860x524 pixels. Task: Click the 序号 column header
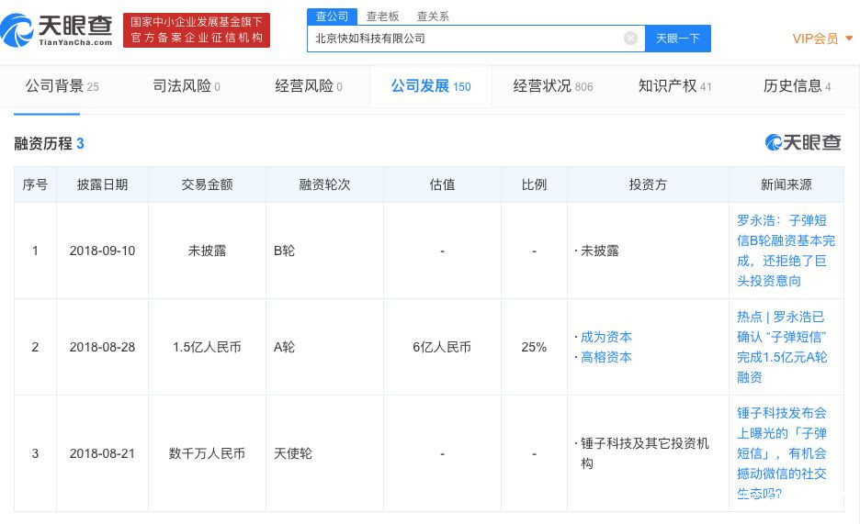[x=35, y=184]
